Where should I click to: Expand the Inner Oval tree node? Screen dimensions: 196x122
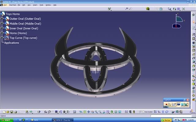pyautogui.click(x=2, y=28)
